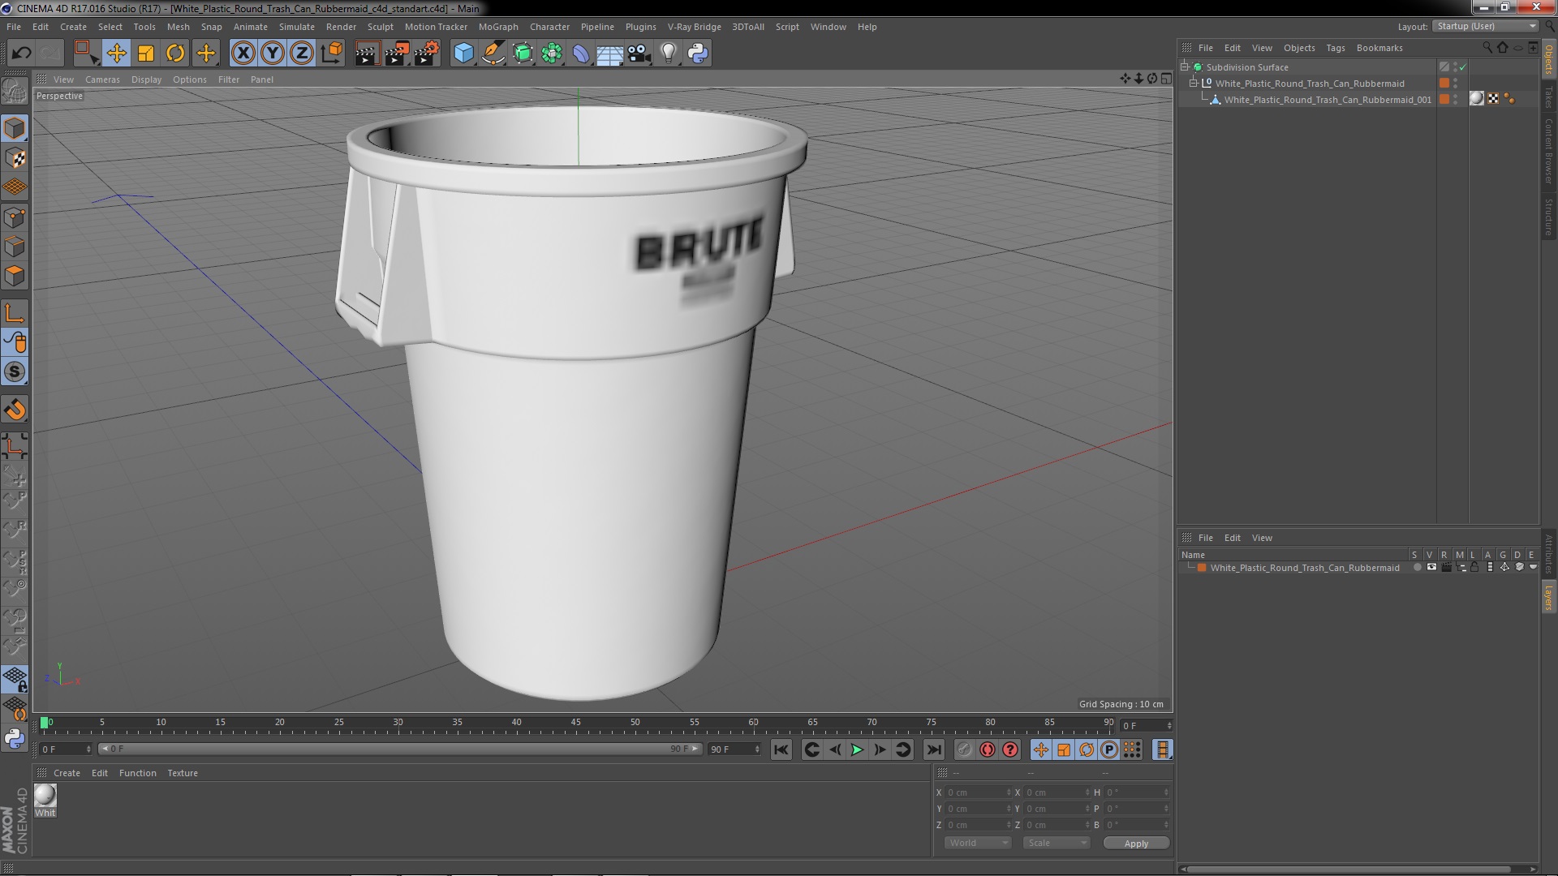1558x876 pixels.
Task: Play the animation forward
Action: [857, 750]
